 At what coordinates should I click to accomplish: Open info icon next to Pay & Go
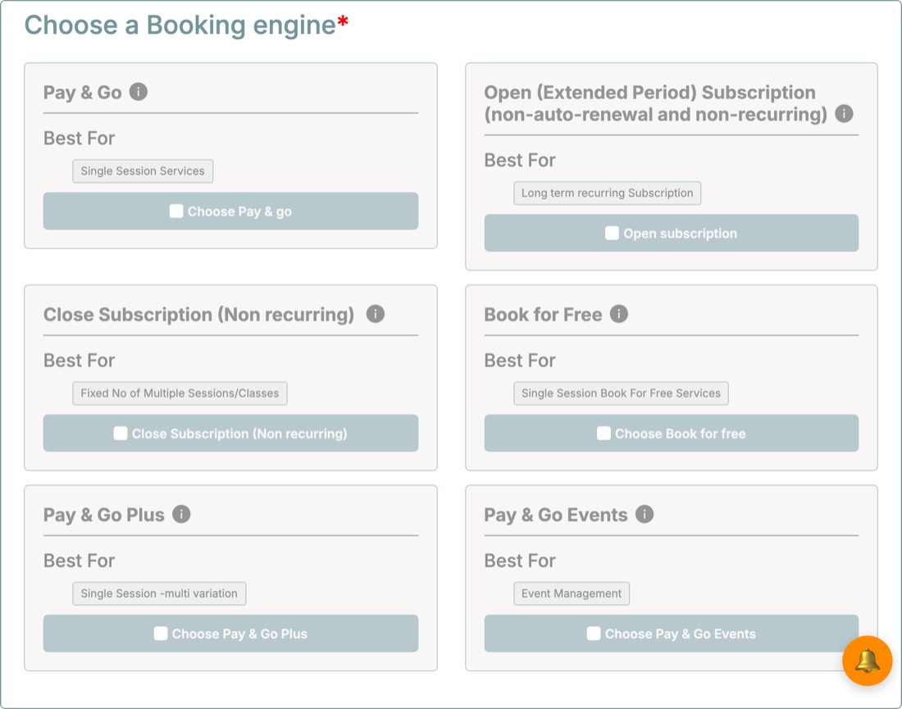138,92
